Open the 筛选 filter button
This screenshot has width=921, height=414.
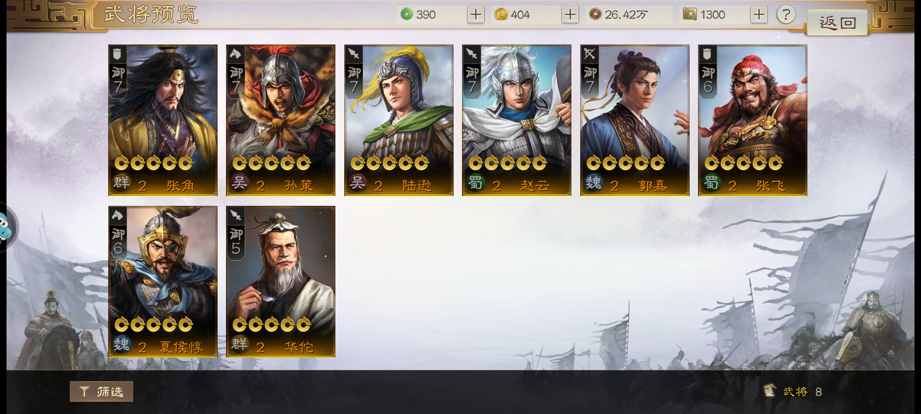point(101,391)
